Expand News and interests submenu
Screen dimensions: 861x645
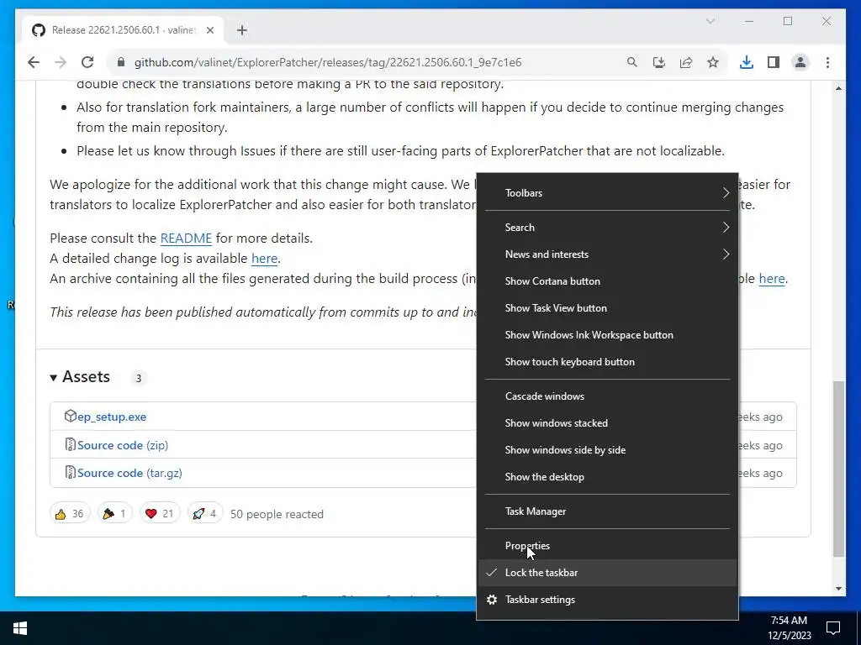click(607, 254)
